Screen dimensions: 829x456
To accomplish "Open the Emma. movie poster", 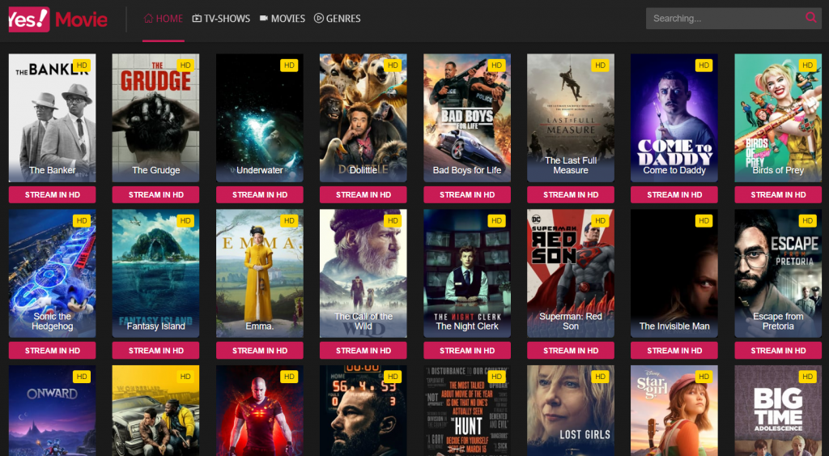I will pos(260,274).
